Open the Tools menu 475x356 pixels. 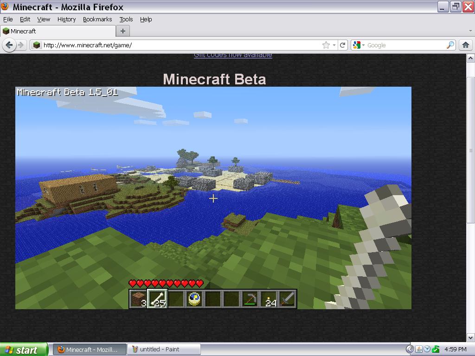126,19
